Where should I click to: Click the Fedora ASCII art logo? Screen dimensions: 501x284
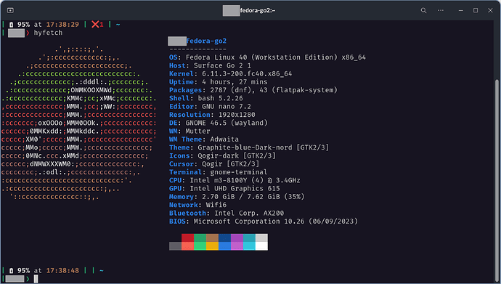click(x=79, y=123)
